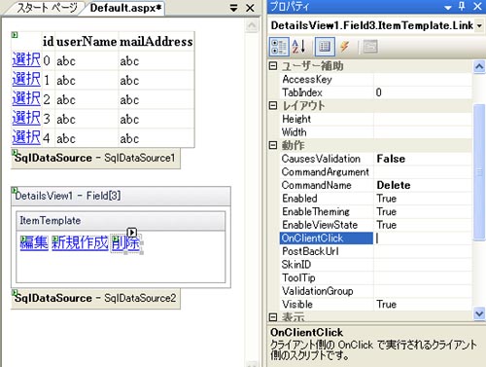Click the Properties panel scroll down arrow

pyautogui.click(x=479, y=313)
